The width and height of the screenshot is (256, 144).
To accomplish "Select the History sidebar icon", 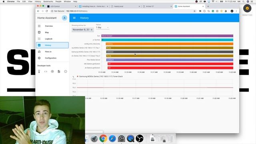I will (x=39, y=45).
